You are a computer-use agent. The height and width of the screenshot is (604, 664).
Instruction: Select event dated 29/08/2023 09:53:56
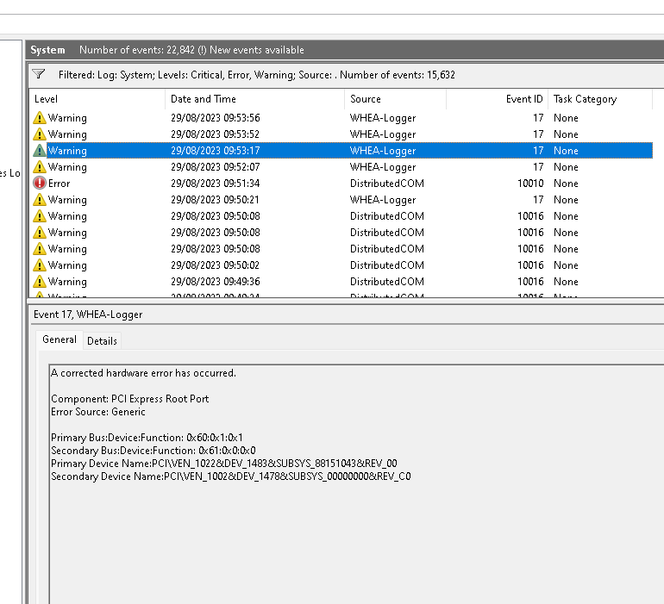point(341,118)
